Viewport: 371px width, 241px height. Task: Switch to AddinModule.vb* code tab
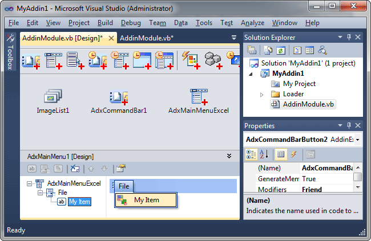[147, 38]
